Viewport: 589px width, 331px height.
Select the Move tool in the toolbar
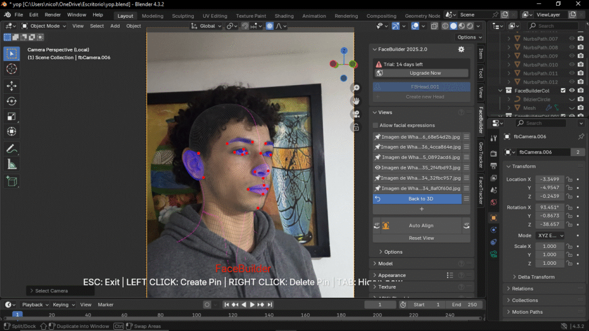pyautogui.click(x=12, y=86)
